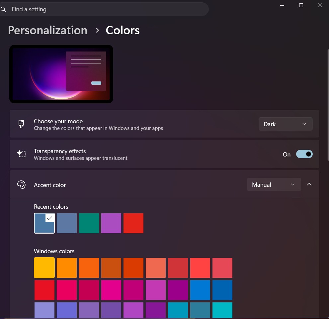Click the breadcrumb chevron separator
This screenshot has height=319, width=329.
coord(97,31)
